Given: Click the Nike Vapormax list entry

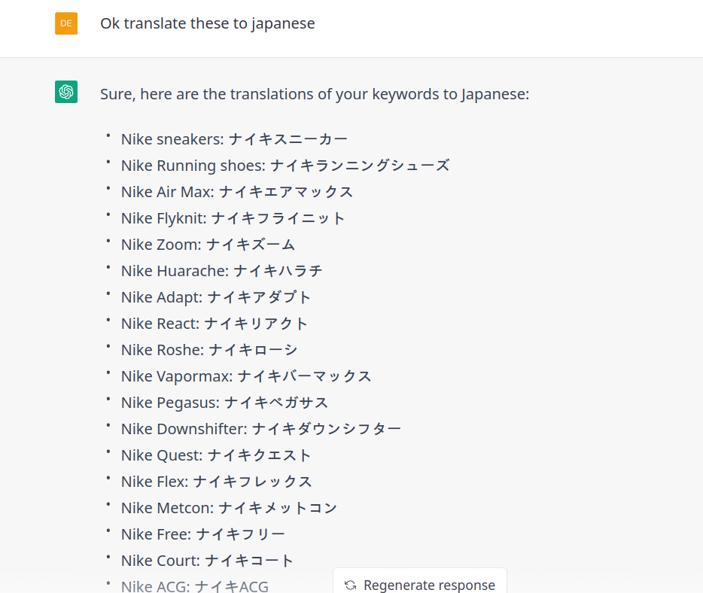Looking at the screenshot, I should [246, 376].
